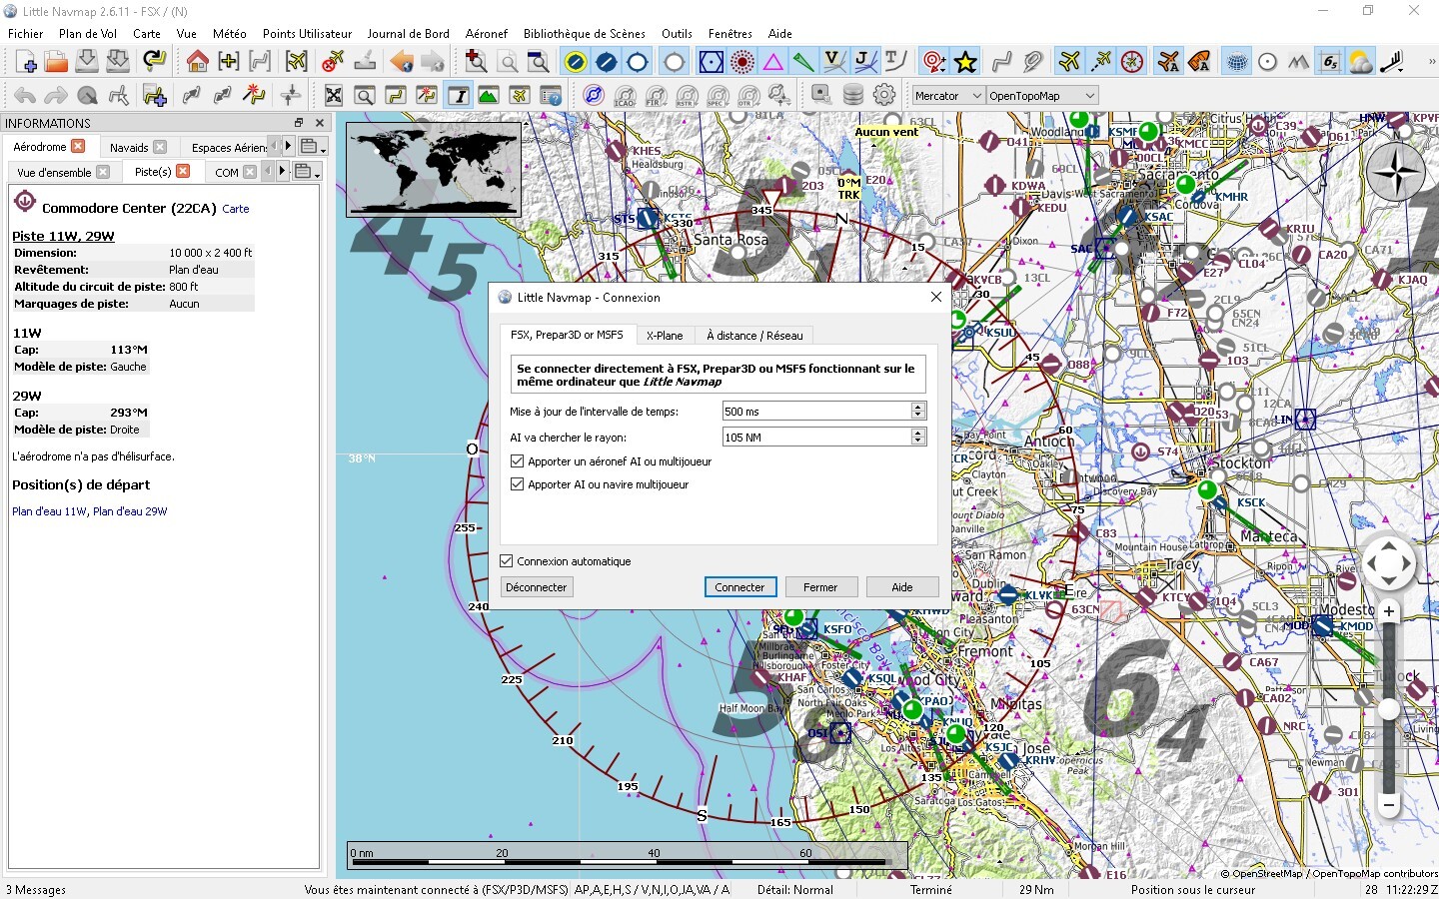Screen dimensions: 1439x899
Task: Toggle 'Apporter un aéronef AI ou multijoueur' checkbox
Action: coord(517,461)
